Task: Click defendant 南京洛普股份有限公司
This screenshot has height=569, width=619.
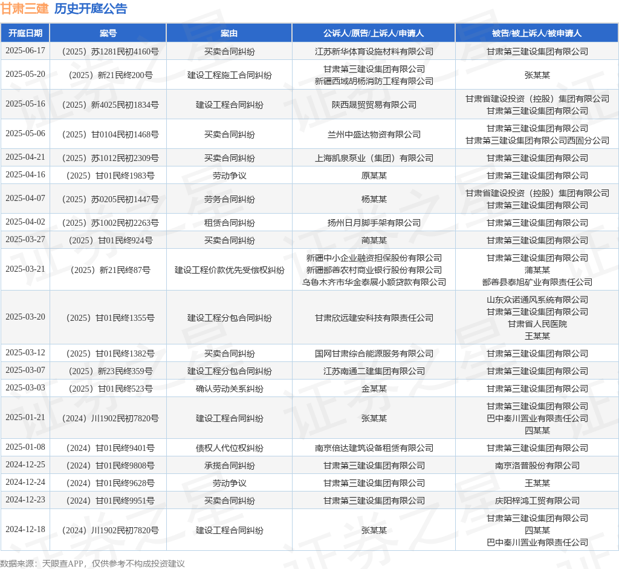Action: pos(537,466)
